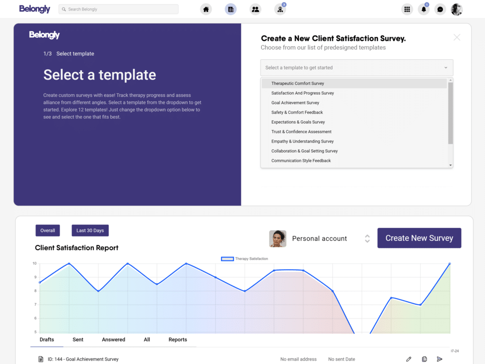The width and height of the screenshot is (485, 364).
Task: Close the Create New Survey dialog
Action: (457, 37)
